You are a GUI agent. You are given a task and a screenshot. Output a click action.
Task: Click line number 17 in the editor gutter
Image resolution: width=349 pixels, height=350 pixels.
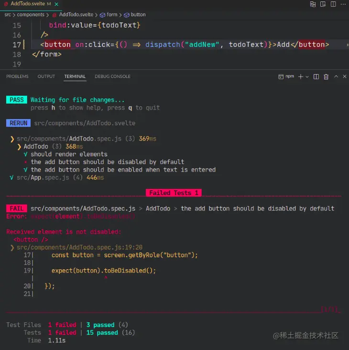(x=17, y=45)
